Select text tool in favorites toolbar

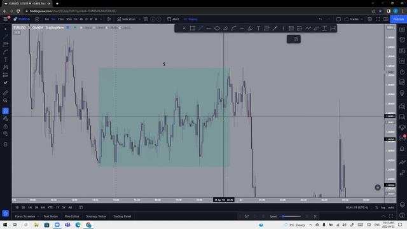point(259,28)
